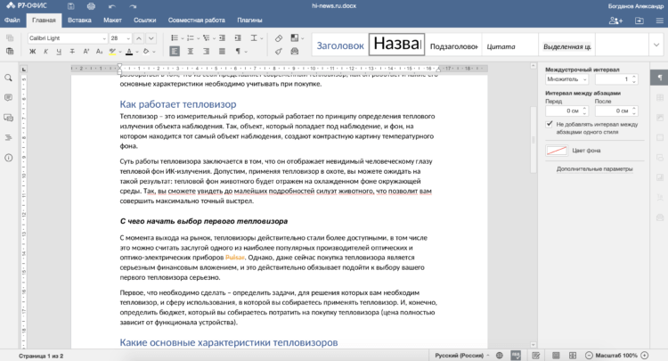Screen dimensions: 668x361
Task: Open the Calibri Light font dropdown
Action: click(104, 38)
